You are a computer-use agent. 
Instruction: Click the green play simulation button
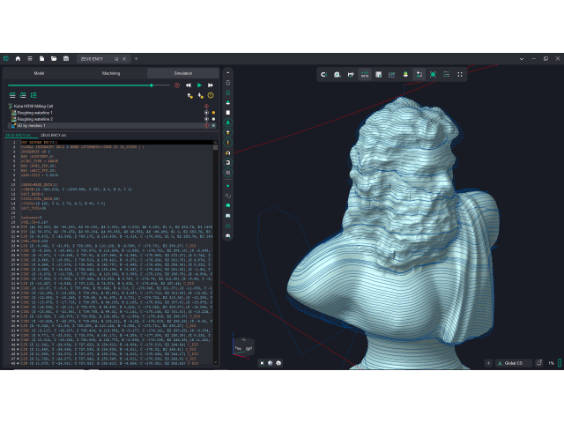[199, 85]
